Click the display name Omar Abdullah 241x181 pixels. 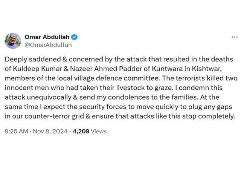click(x=47, y=37)
